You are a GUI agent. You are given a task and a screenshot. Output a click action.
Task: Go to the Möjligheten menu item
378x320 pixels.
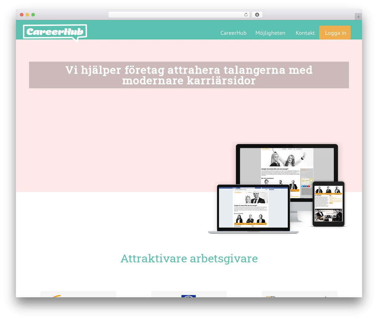tap(270, 33)
